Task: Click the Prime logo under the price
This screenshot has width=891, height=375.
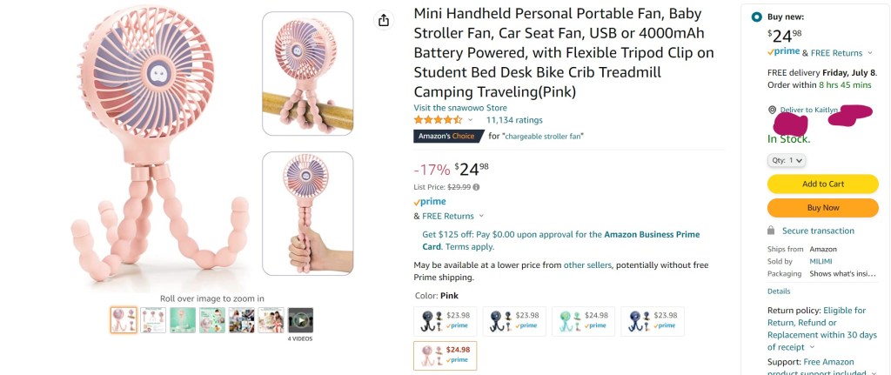Action: (430, 202)
